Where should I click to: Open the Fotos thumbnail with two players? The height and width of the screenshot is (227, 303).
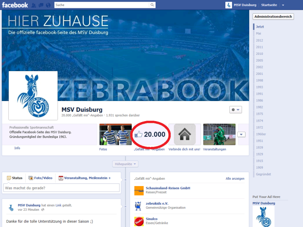116,134
